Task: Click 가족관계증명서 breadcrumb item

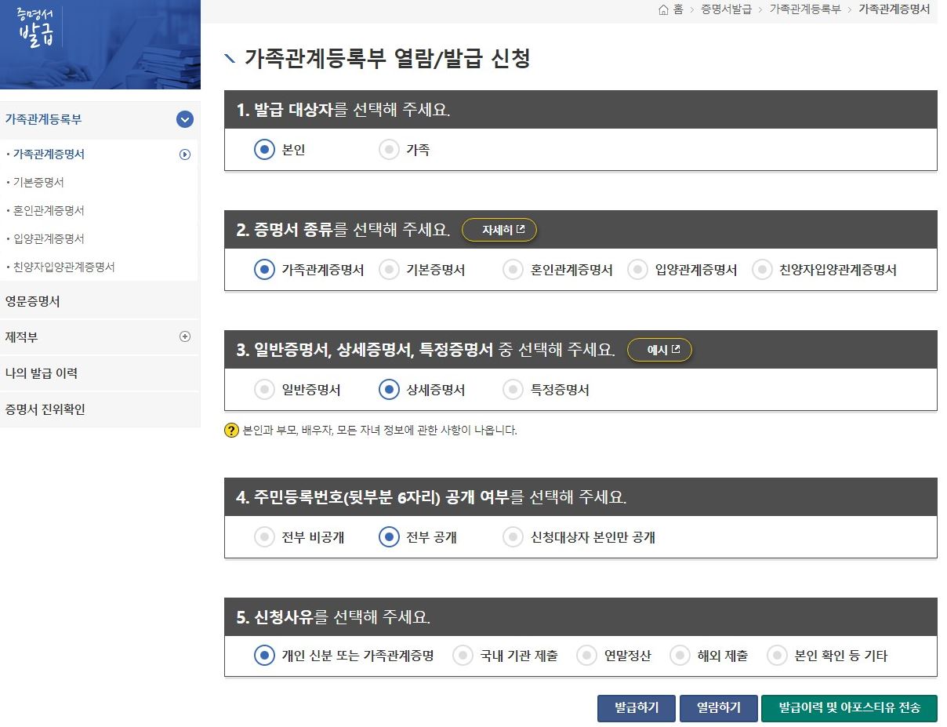Action: pyautogui.click(x=894, y=9)
